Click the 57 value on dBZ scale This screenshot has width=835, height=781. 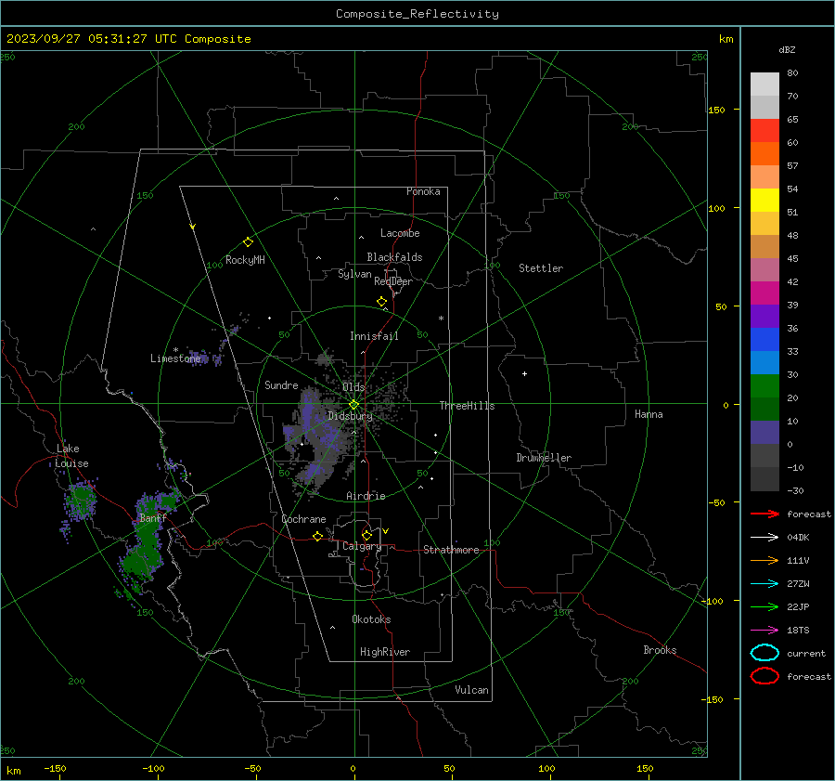(792, 166)
